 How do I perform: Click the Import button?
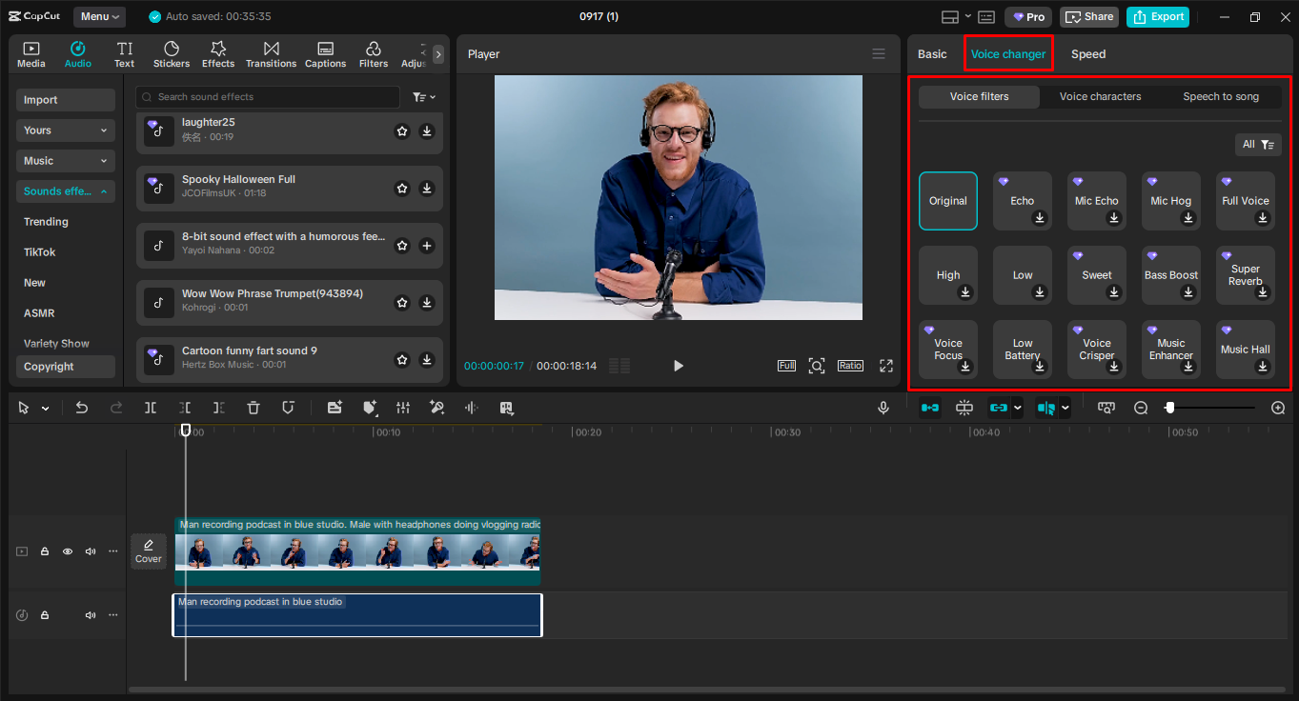(65, 100)
